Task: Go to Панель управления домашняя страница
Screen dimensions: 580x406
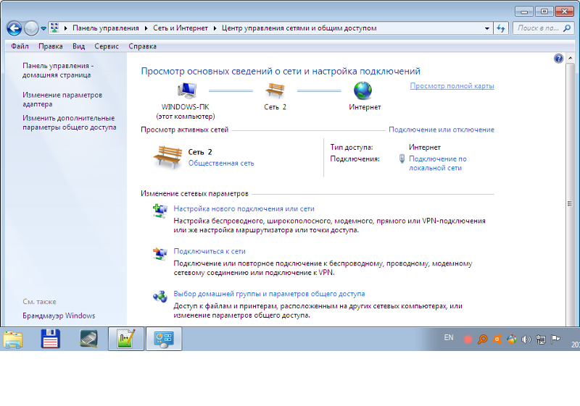Action: click(x=58, y=70)
